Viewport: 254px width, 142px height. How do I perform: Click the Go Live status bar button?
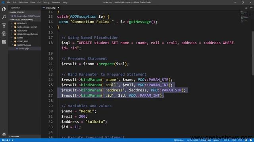click(x=179, y=140)
